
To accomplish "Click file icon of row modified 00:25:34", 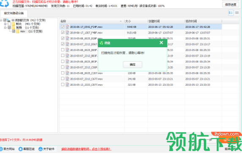I will pyautogui.click(x=67, y=61).
